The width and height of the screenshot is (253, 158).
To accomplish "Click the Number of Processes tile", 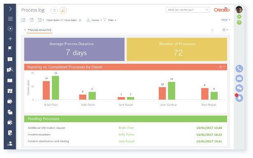I will coord(177,49).
